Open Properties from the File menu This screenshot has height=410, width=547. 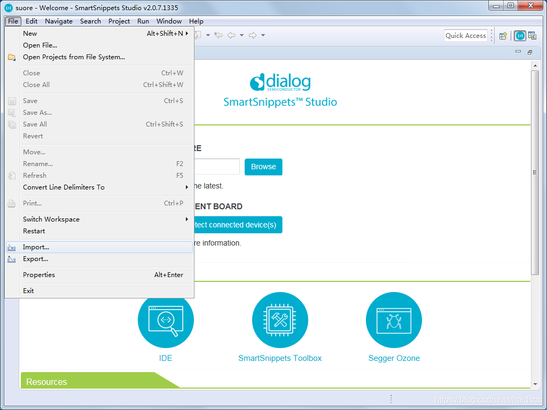tap(99, 275)
